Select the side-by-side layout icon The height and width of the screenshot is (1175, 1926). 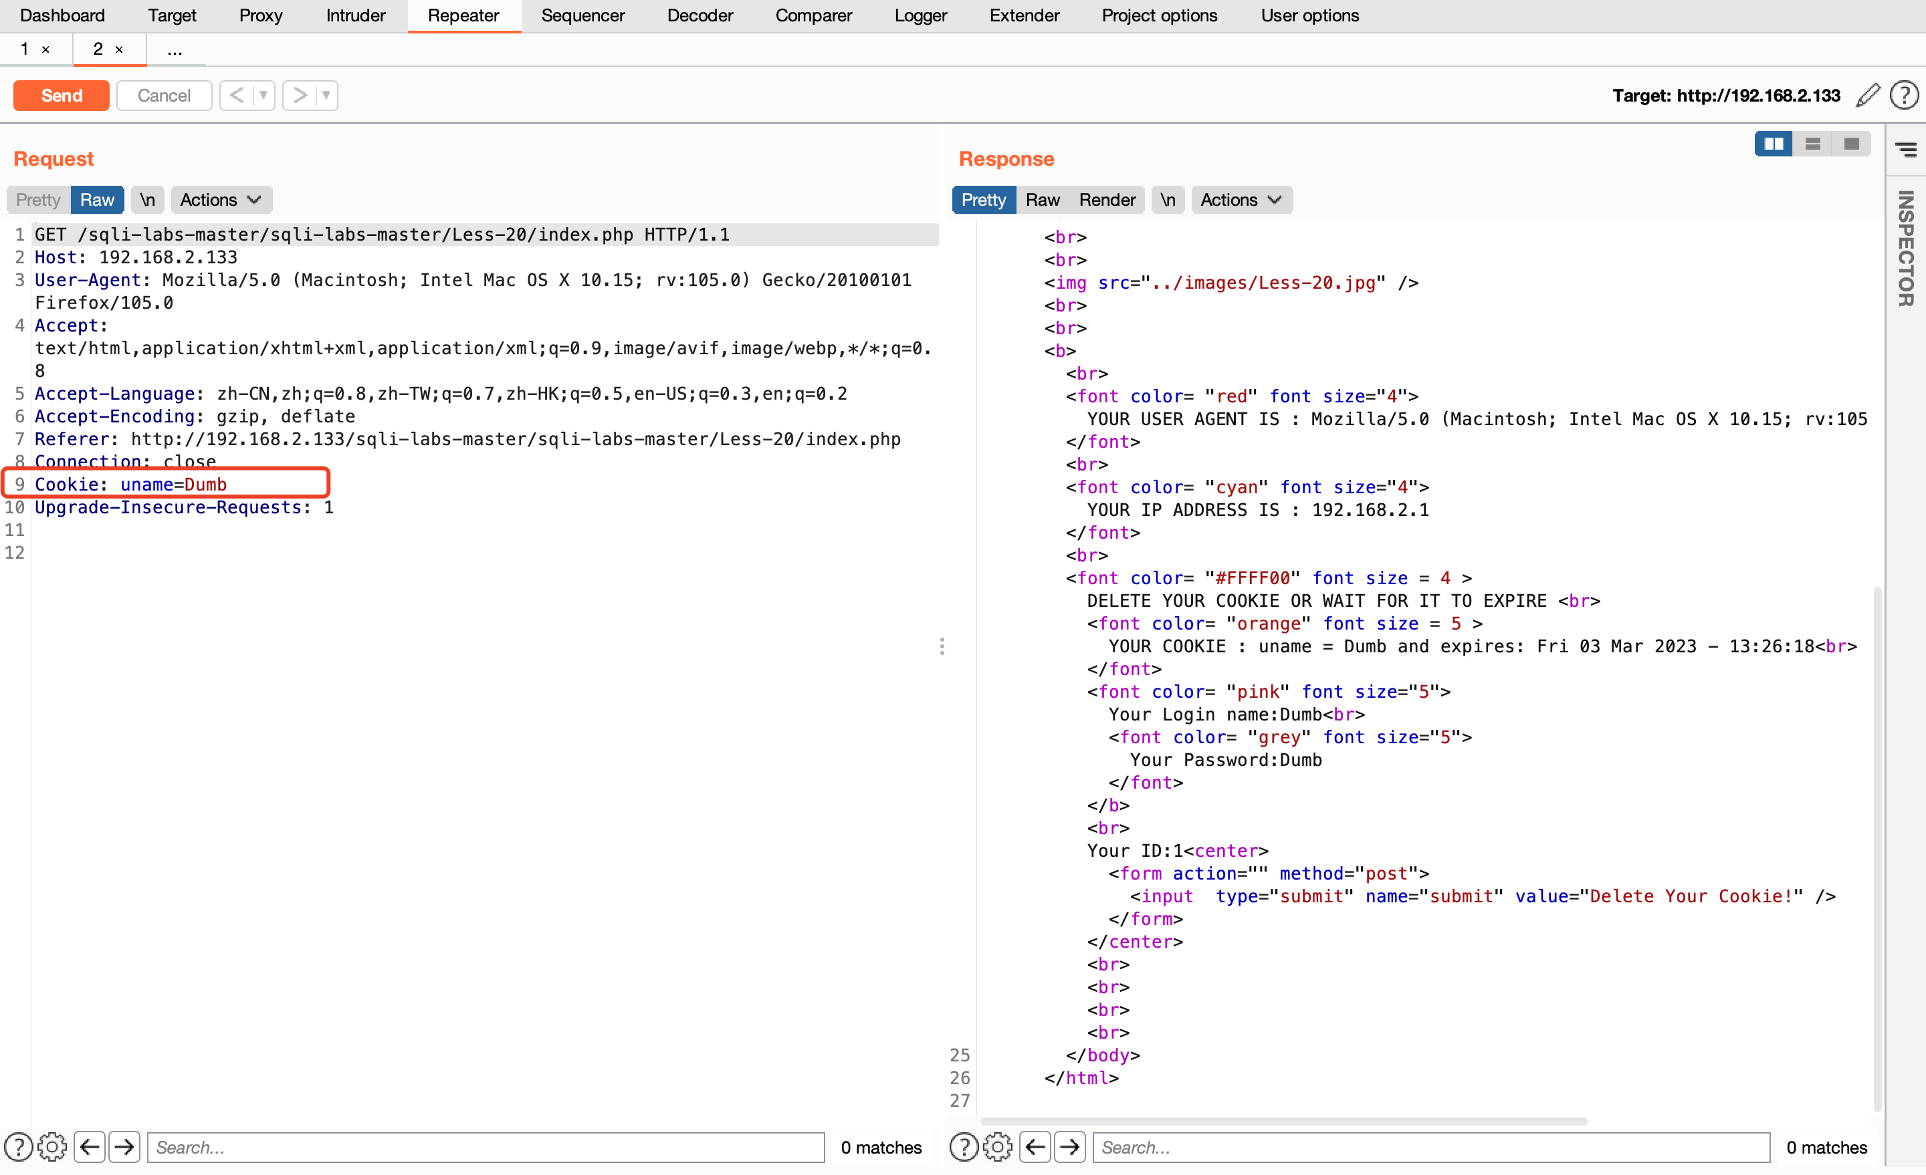coord(1774,144)
